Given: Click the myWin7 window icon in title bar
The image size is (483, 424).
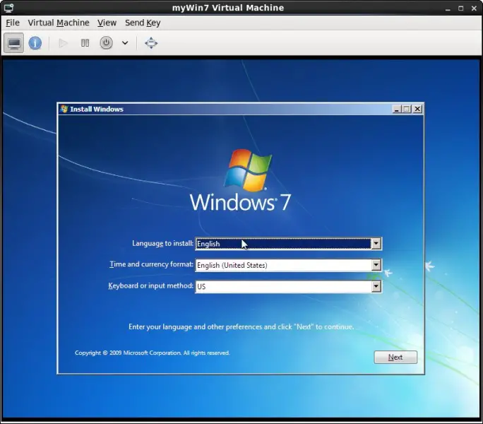Looking at the screenshot, I should pos(7,8).
